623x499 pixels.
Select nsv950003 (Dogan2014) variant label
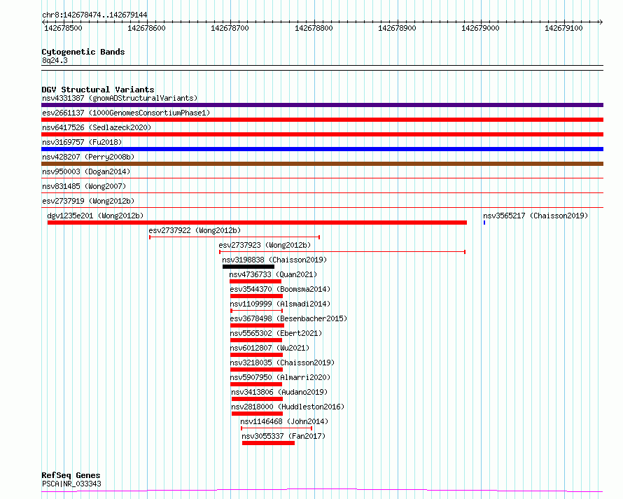coord(86,171)
